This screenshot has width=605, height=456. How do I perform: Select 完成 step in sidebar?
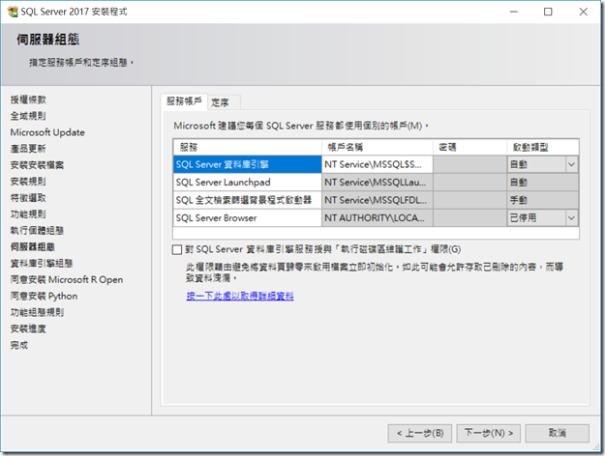19,346
